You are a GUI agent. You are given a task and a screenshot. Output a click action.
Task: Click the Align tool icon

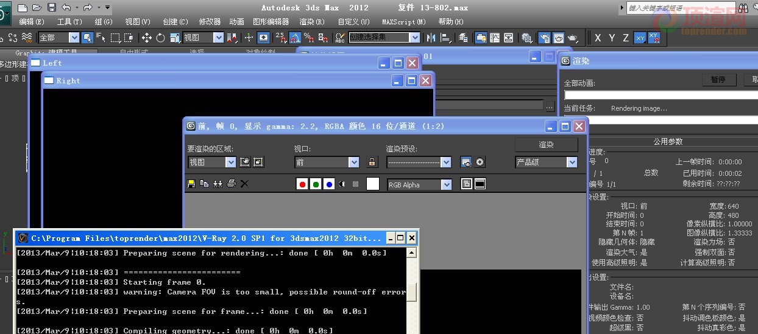446,37
